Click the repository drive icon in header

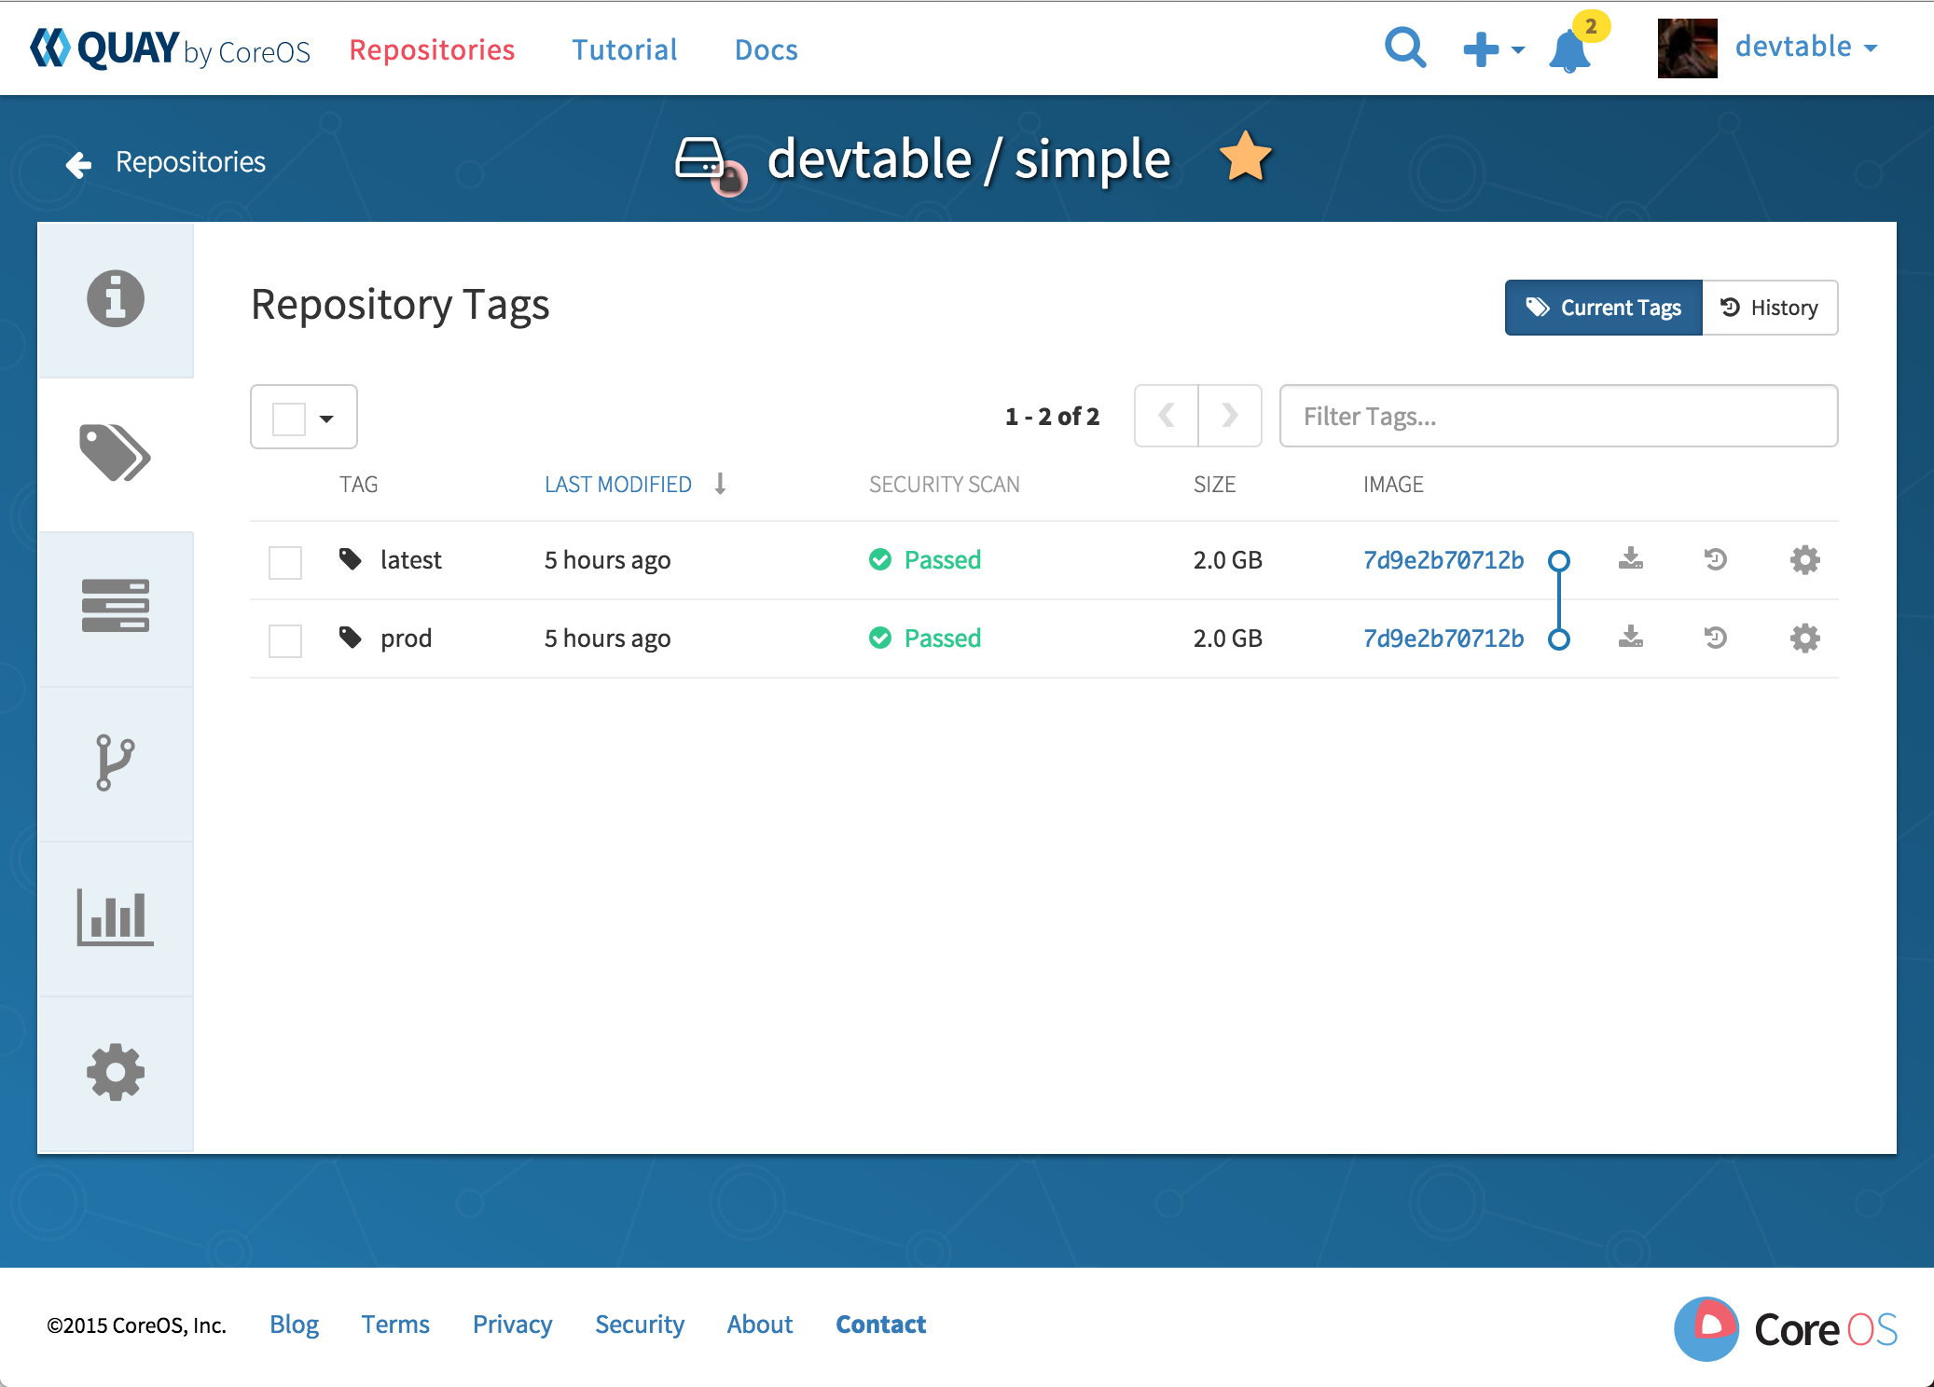(709, 164)
